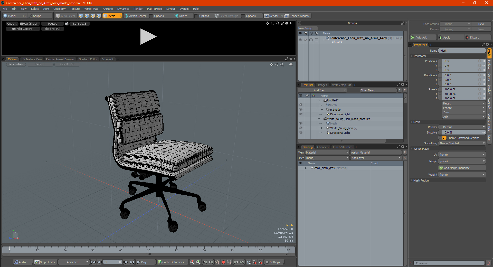Open 3D viewport settings gear
This screenshot has width=493, height=267.
[291, 64]
